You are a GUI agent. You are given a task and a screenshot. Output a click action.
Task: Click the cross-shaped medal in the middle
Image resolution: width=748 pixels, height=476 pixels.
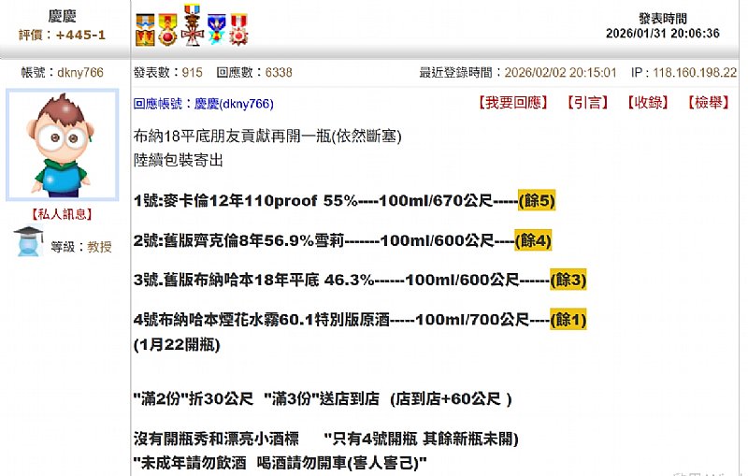[192, 26]
